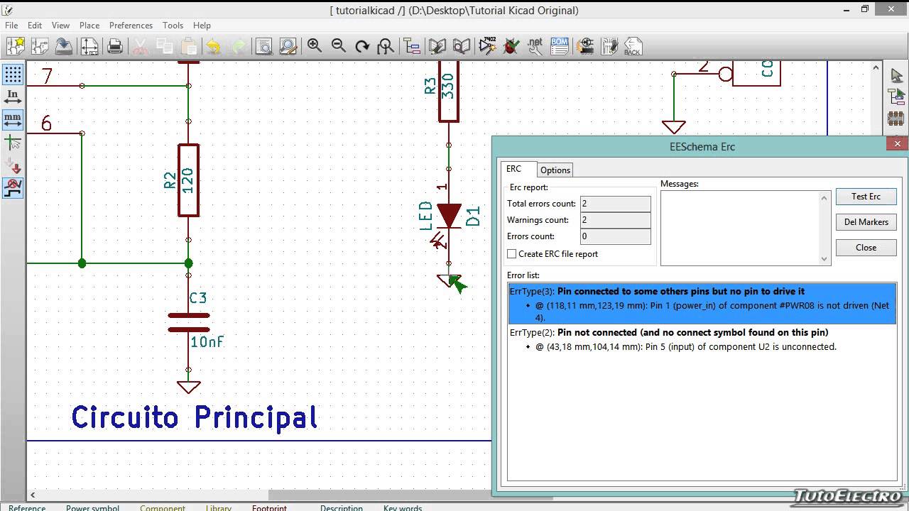The height and width of the screenshot is (511, 909).
Task: Select the ErrType(3) pin not driven error
Action: pos(702,304)
